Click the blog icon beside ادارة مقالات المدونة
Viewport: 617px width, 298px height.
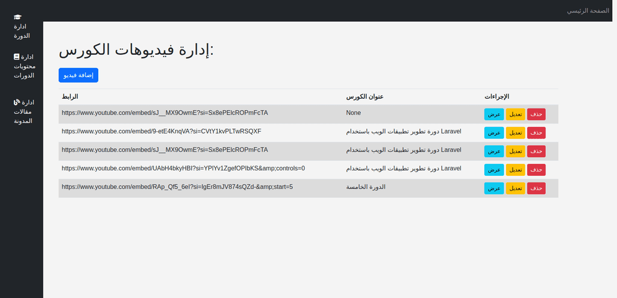click(16, 102)
